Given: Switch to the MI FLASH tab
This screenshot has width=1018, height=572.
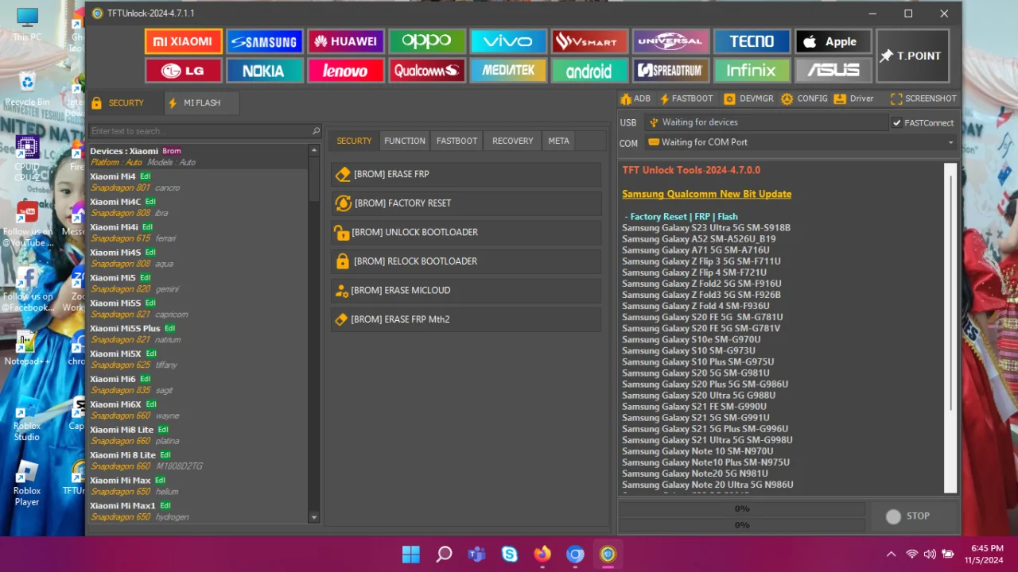Looking at the screenshot, I should click(x=202, y=102).
